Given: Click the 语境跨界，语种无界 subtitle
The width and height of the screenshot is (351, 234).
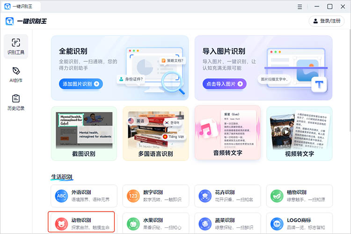Looking at the screenshot, I should pyautogui.click(x=90, y=199).
